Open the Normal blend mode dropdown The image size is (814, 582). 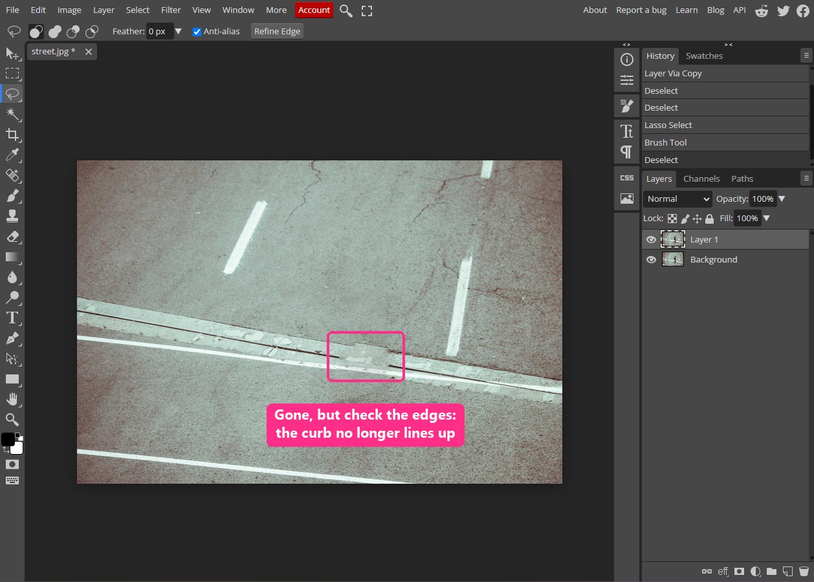click(677, 199)
